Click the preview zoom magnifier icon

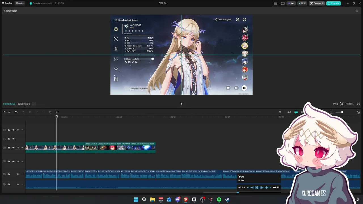[342, 104]
